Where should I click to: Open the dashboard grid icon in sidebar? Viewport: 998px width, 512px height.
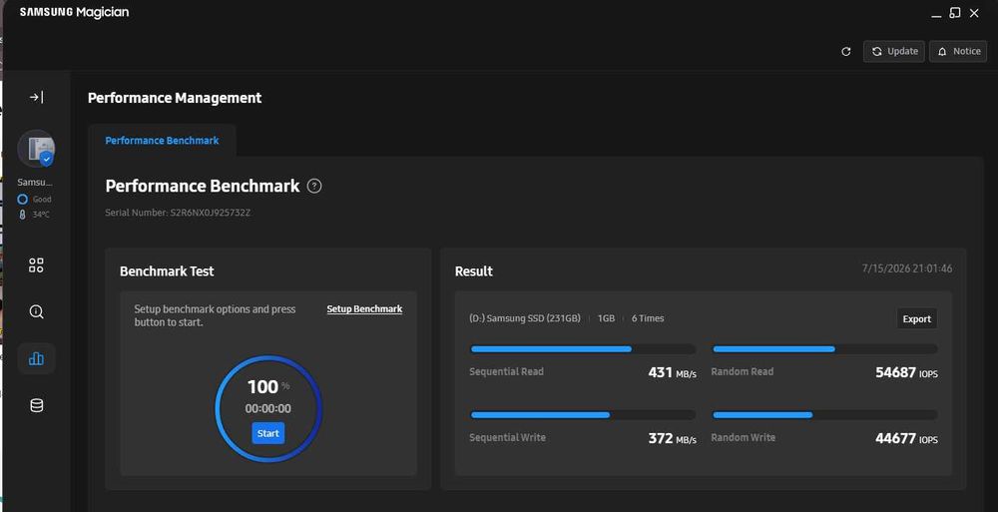coord(36,264)
